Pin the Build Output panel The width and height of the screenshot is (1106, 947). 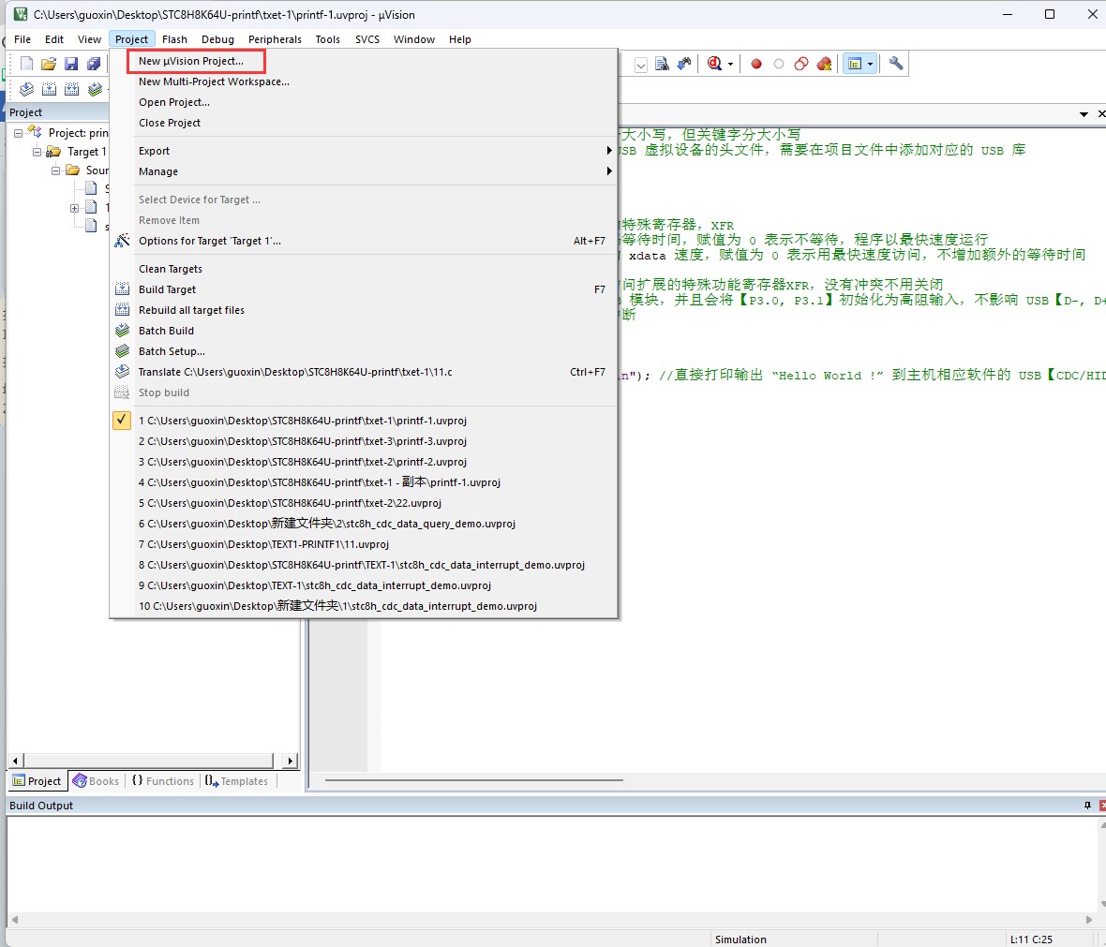(x=1087, y=806)
